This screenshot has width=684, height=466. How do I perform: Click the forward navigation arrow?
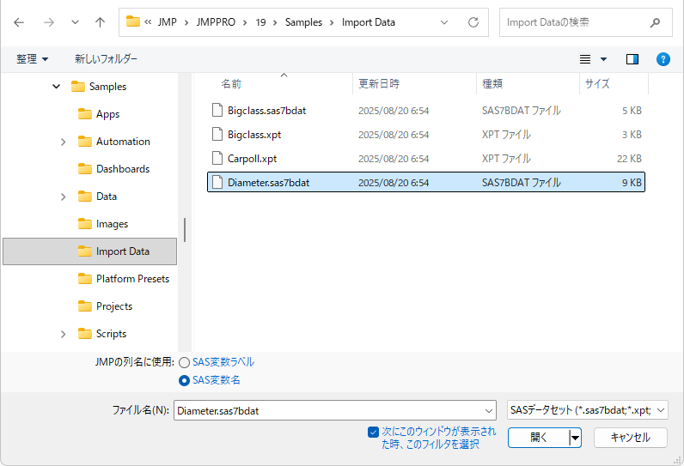49,22
